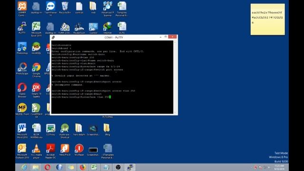Select the active PuTTY taskbar button
Screen dimensions: 304x171
pos(130,167)
